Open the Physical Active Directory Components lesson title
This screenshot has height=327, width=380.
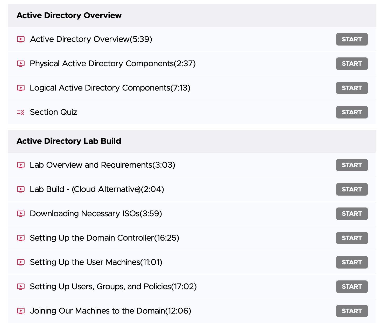click(x=113, y=64)
